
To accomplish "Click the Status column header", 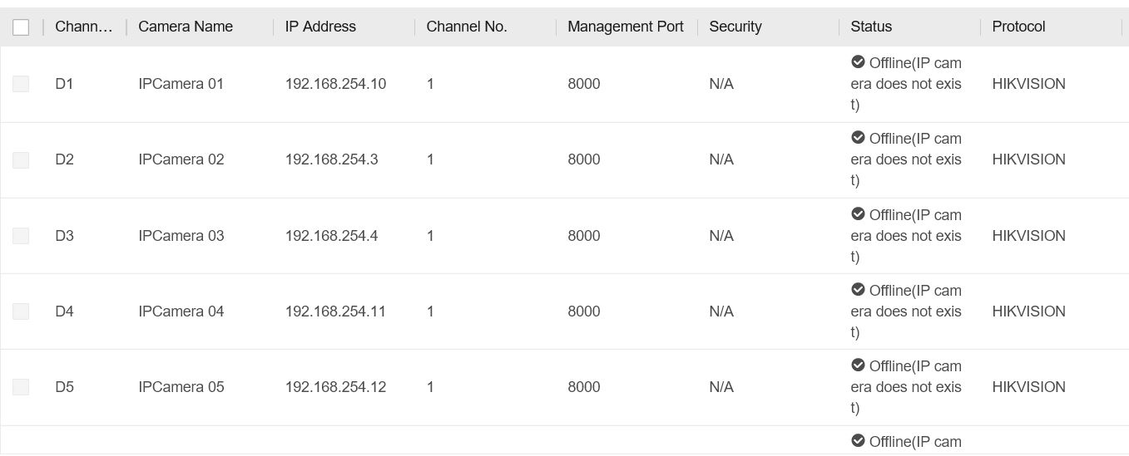I will [x=871, y=27].
